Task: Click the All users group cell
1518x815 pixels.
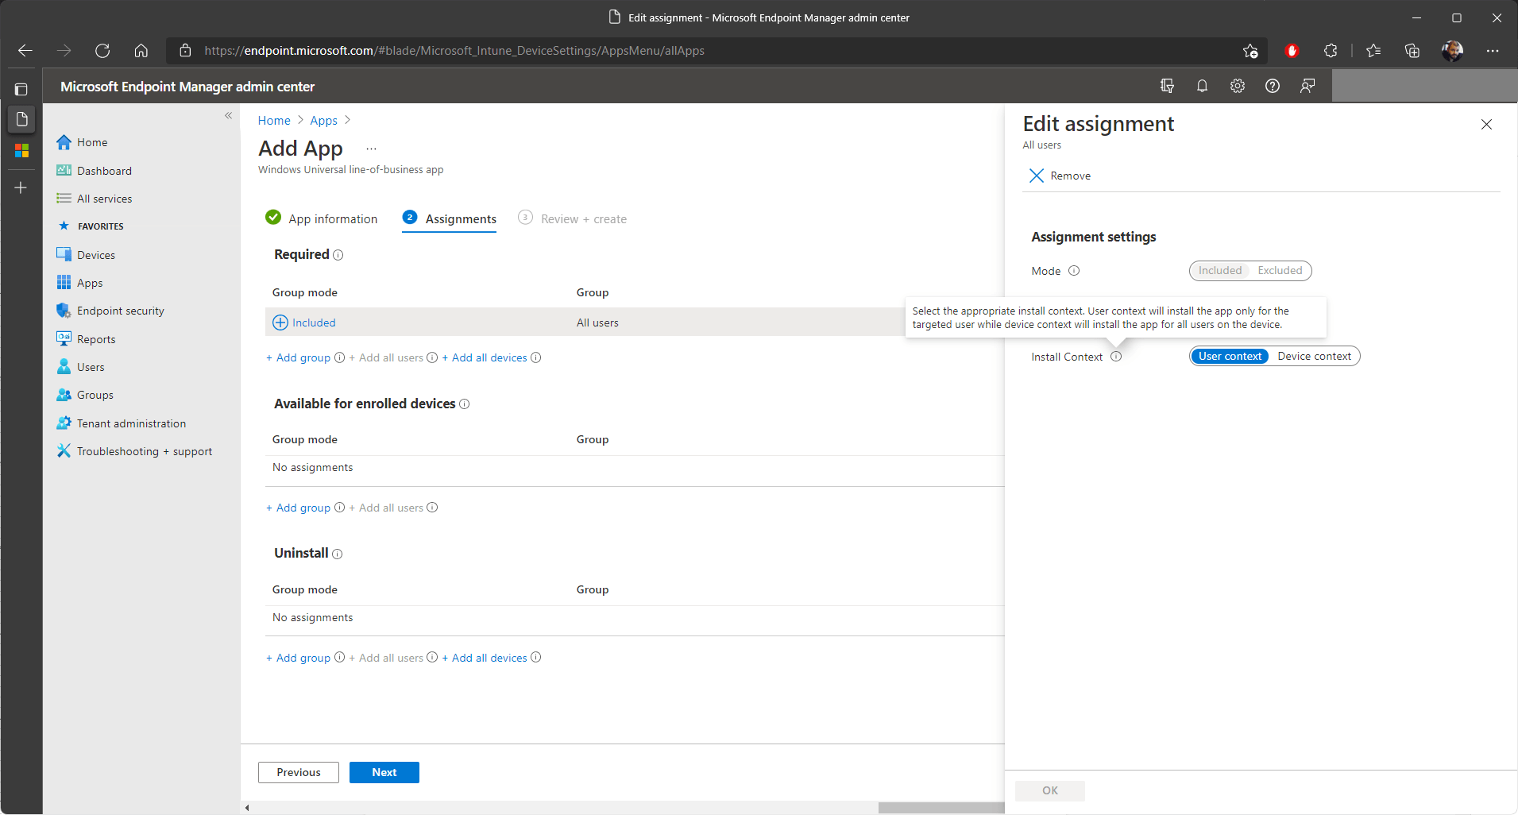Action: pos(597,323)
